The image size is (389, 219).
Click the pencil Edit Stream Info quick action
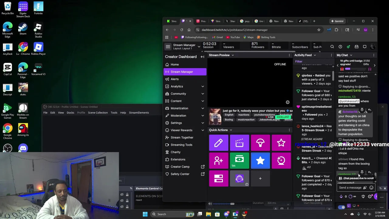[x=219, y=143]
